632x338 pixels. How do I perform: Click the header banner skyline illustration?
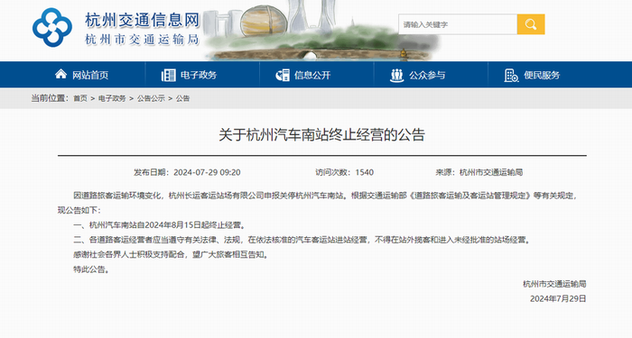point(321,31)
